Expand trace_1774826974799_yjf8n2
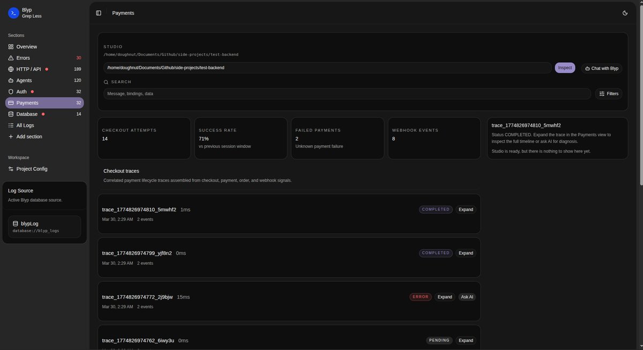The image size is (643, 350). point(466,253)
